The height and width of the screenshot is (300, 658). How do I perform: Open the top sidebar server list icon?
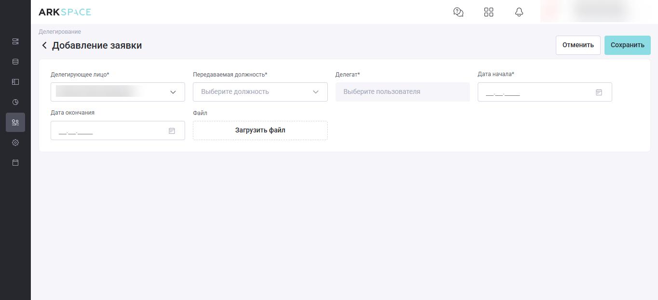tap(15, 41)
